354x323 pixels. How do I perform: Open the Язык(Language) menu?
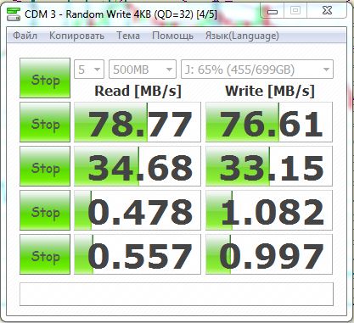[x=242, y=36]
